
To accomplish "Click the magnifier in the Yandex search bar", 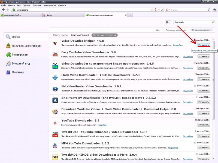I will tap(209, 10).
